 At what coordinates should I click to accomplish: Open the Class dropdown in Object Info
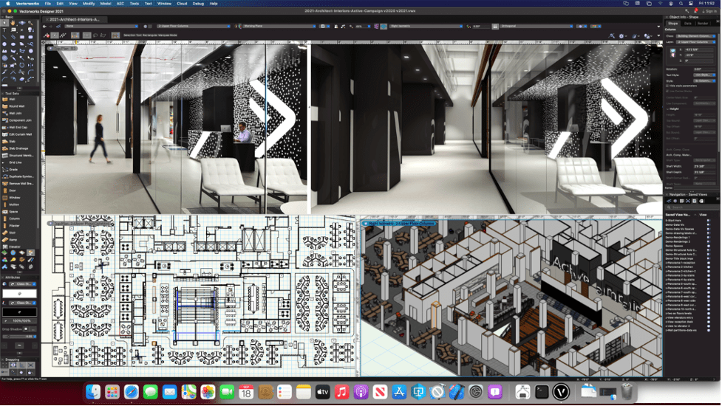[695, 36]
